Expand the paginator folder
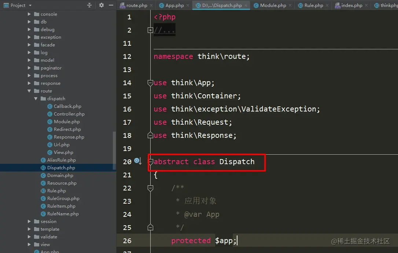 pyautogui.click(x=29, y=68)
